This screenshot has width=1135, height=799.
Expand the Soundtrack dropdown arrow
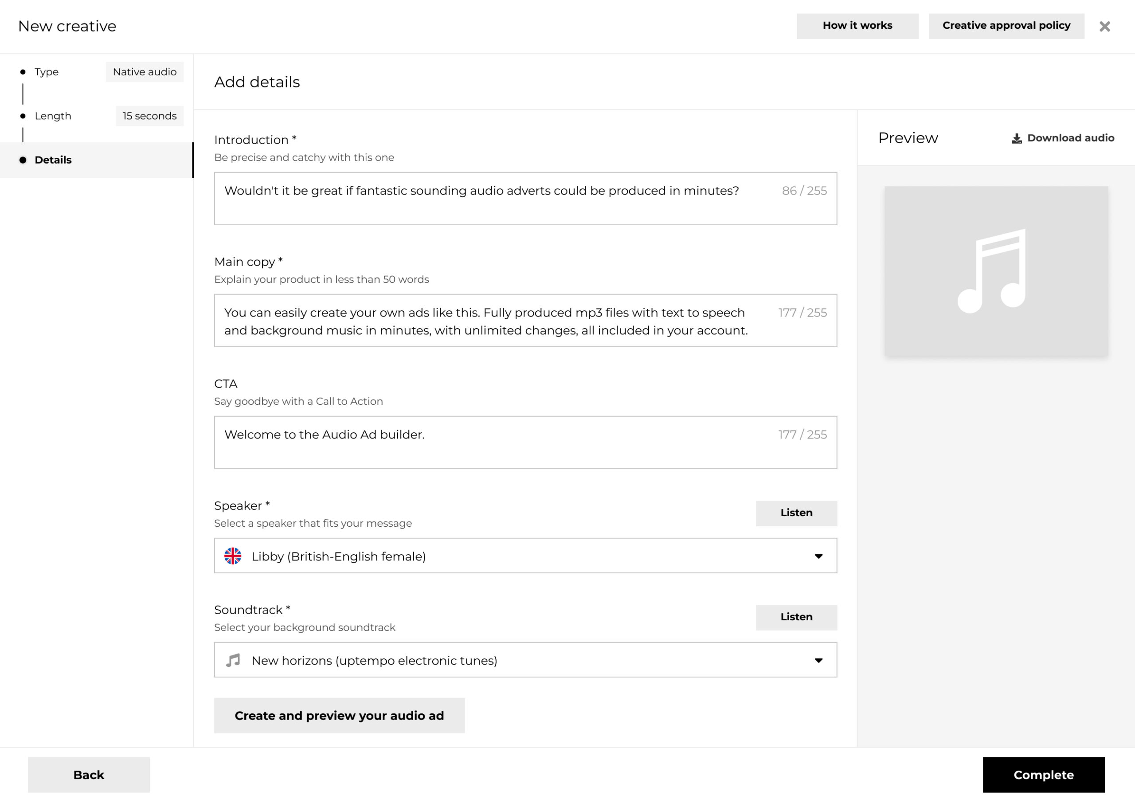(x=818, y=661)
